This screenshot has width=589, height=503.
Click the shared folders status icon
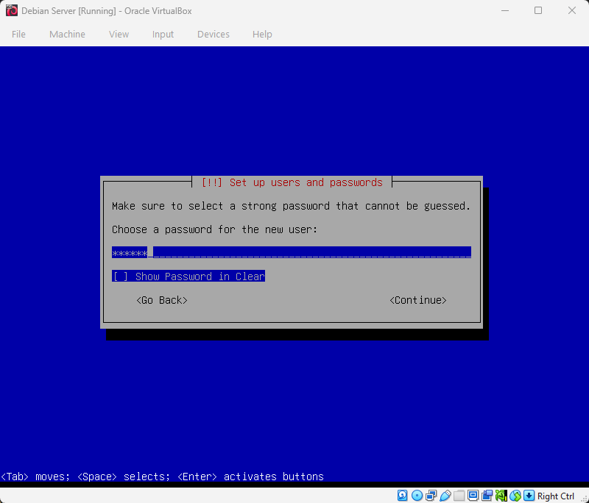tap(459, 496)
